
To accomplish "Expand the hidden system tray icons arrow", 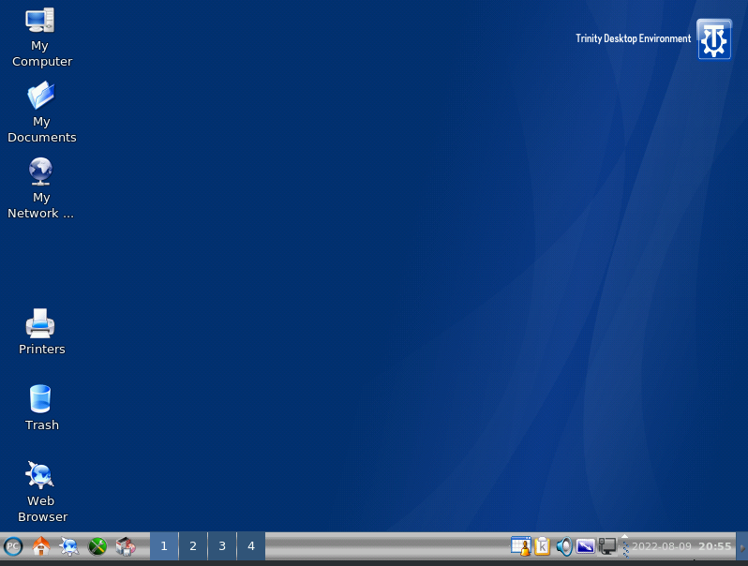I will [x=625, y=537].
